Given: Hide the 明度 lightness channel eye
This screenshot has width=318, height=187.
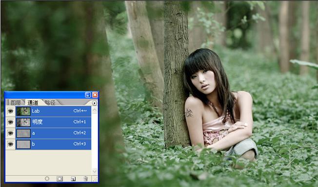Looking at the screenshot, I should (11, 122).
